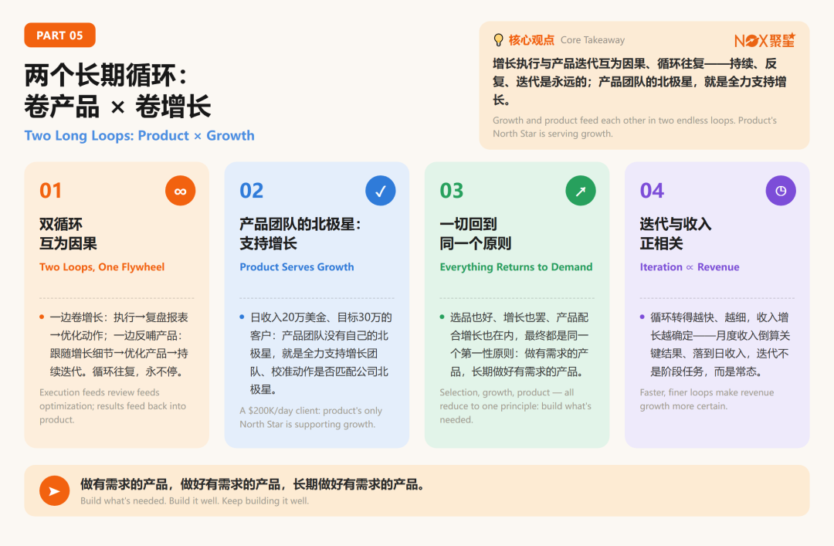This screenshot has height=546, width=834.
Task: Click the orange text Two Loops, One Flywheel
Action: tap(102, 267)
